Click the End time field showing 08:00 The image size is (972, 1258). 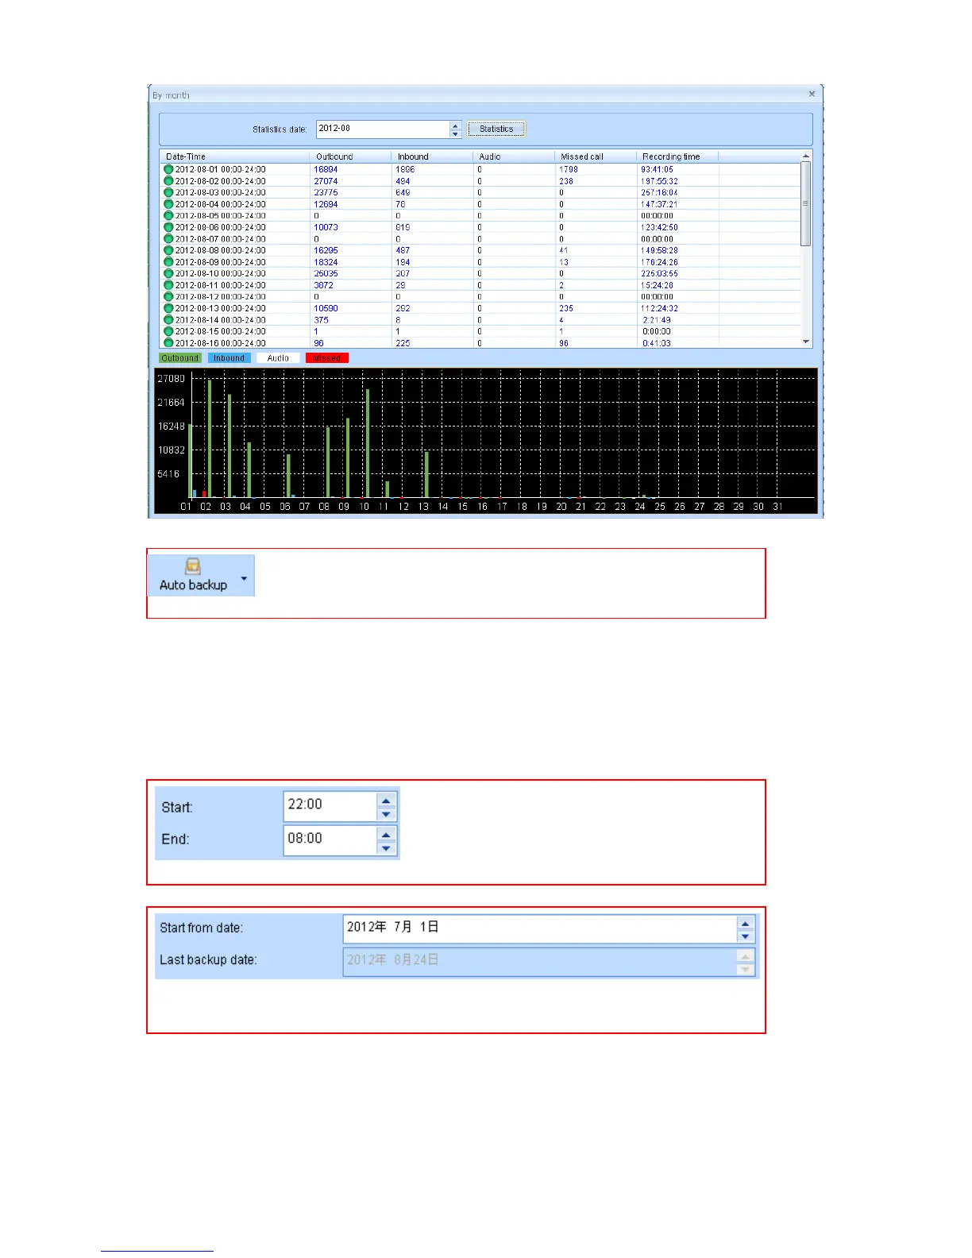[330, 839]
